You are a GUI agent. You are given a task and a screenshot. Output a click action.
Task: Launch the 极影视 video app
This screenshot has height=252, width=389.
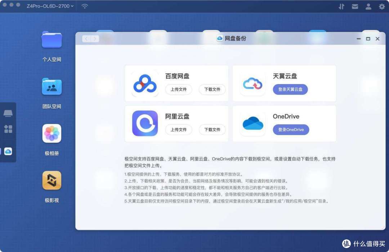click(x=52, y=180)
